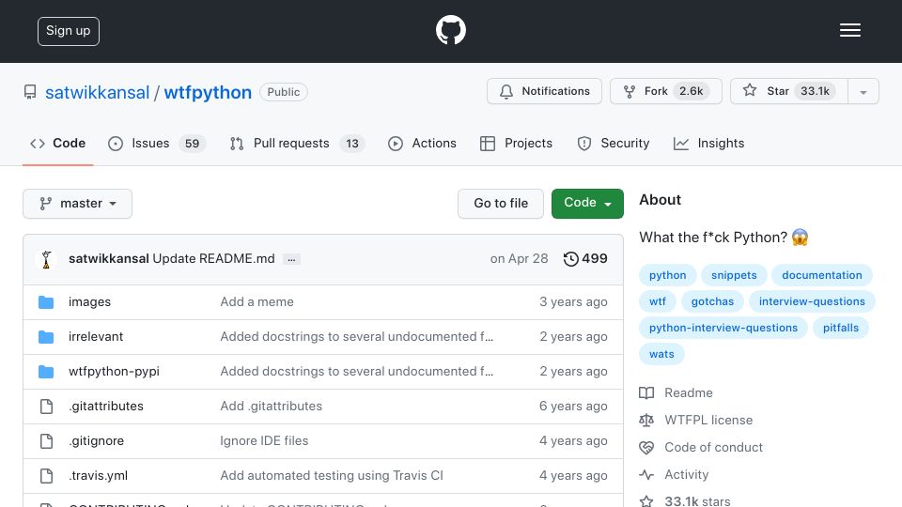
Task: Open the irrelevant folder name
Action: (x=96, y=337)
